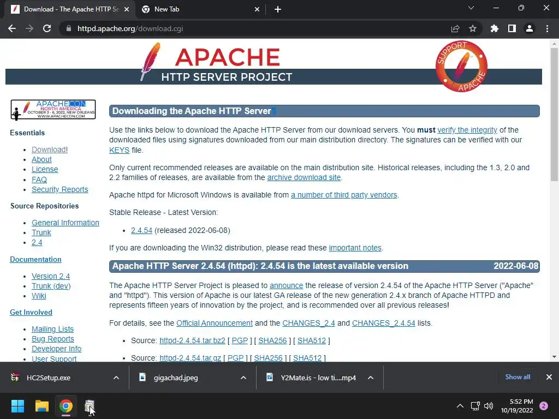559x419 pixels.
Task: Open the FAQ sidebar link
Action: point(39,179)
